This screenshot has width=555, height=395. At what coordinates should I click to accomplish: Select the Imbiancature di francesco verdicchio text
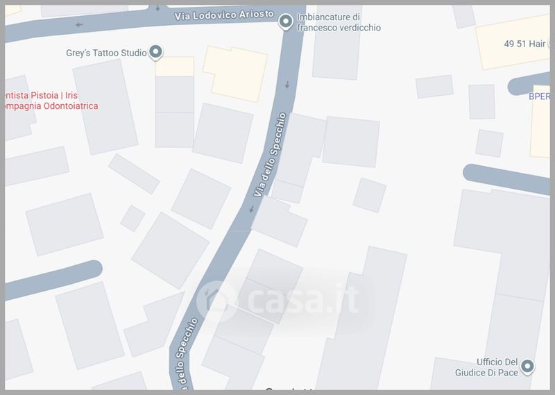coord(339,22)
